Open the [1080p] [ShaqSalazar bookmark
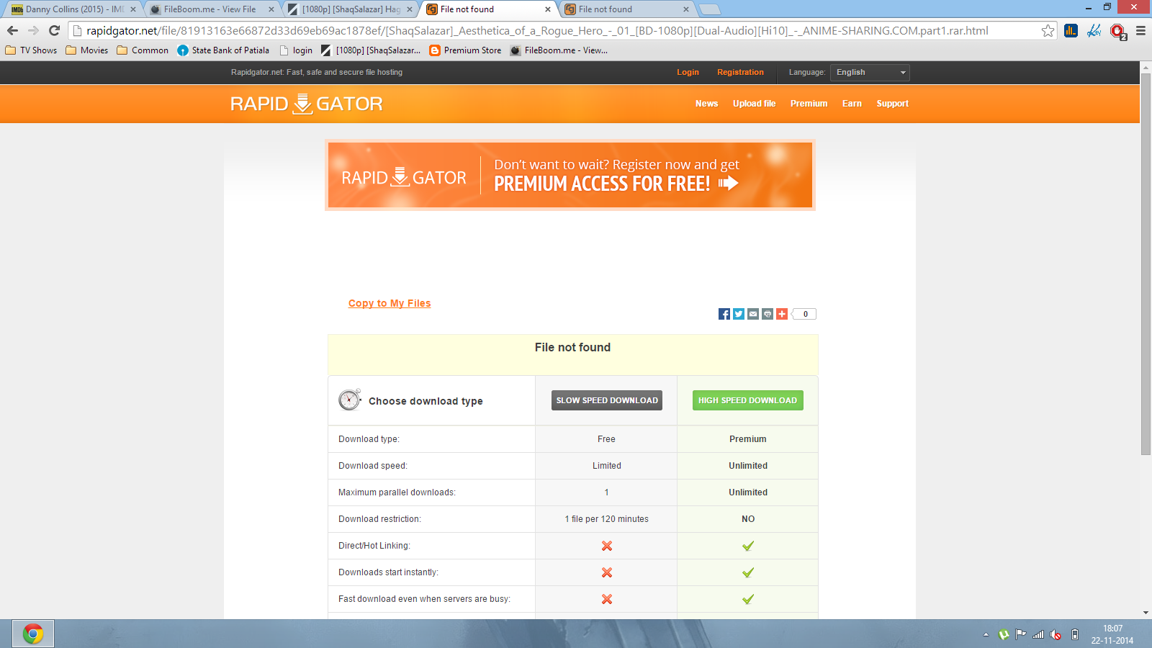The width and height of the screenshot is (1152, 648). tap(371, 50)
